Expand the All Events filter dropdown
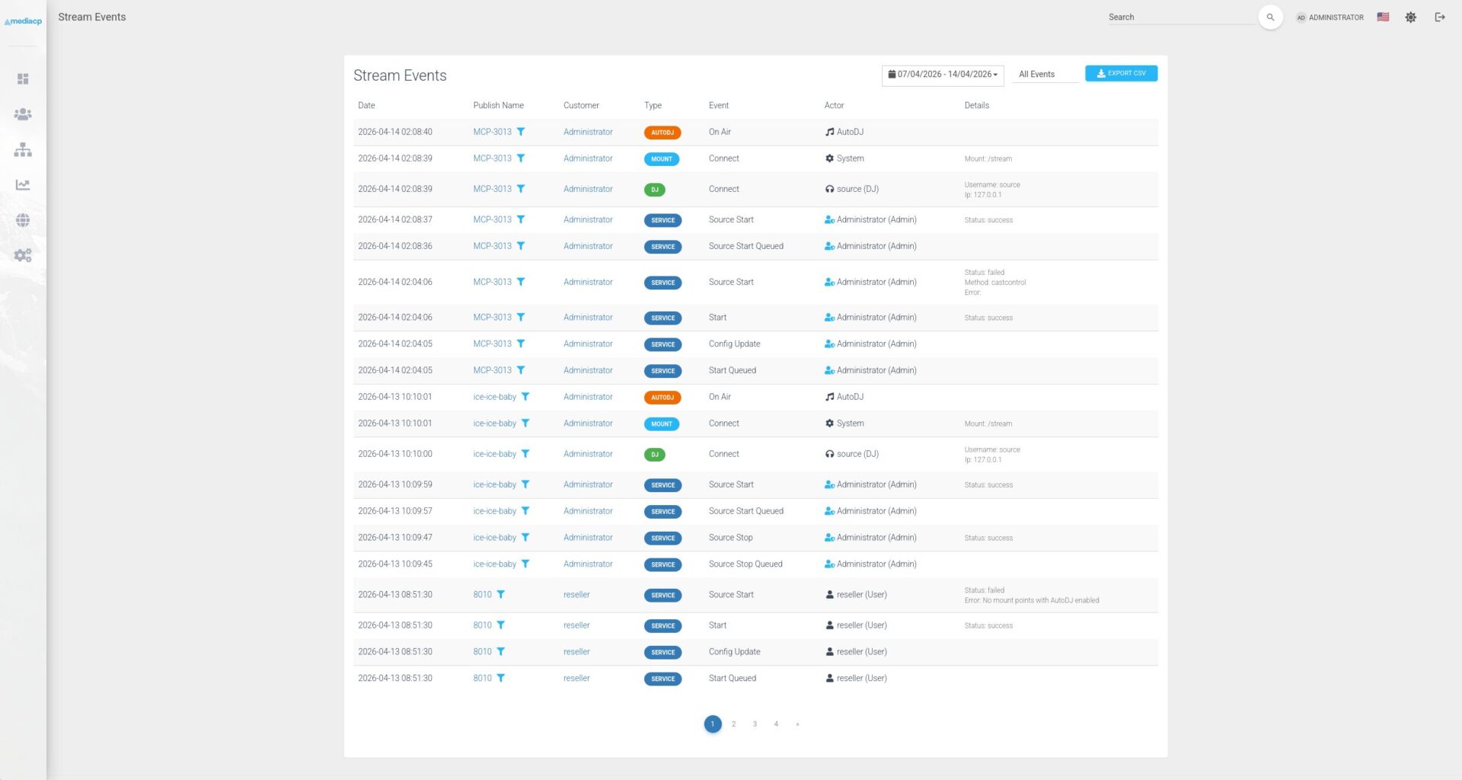 1046,75
